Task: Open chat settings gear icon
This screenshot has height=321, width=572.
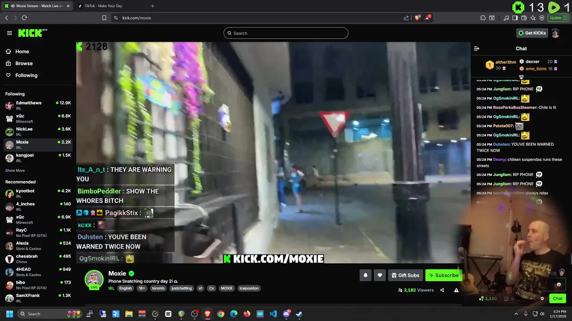Action: [542, 299]
